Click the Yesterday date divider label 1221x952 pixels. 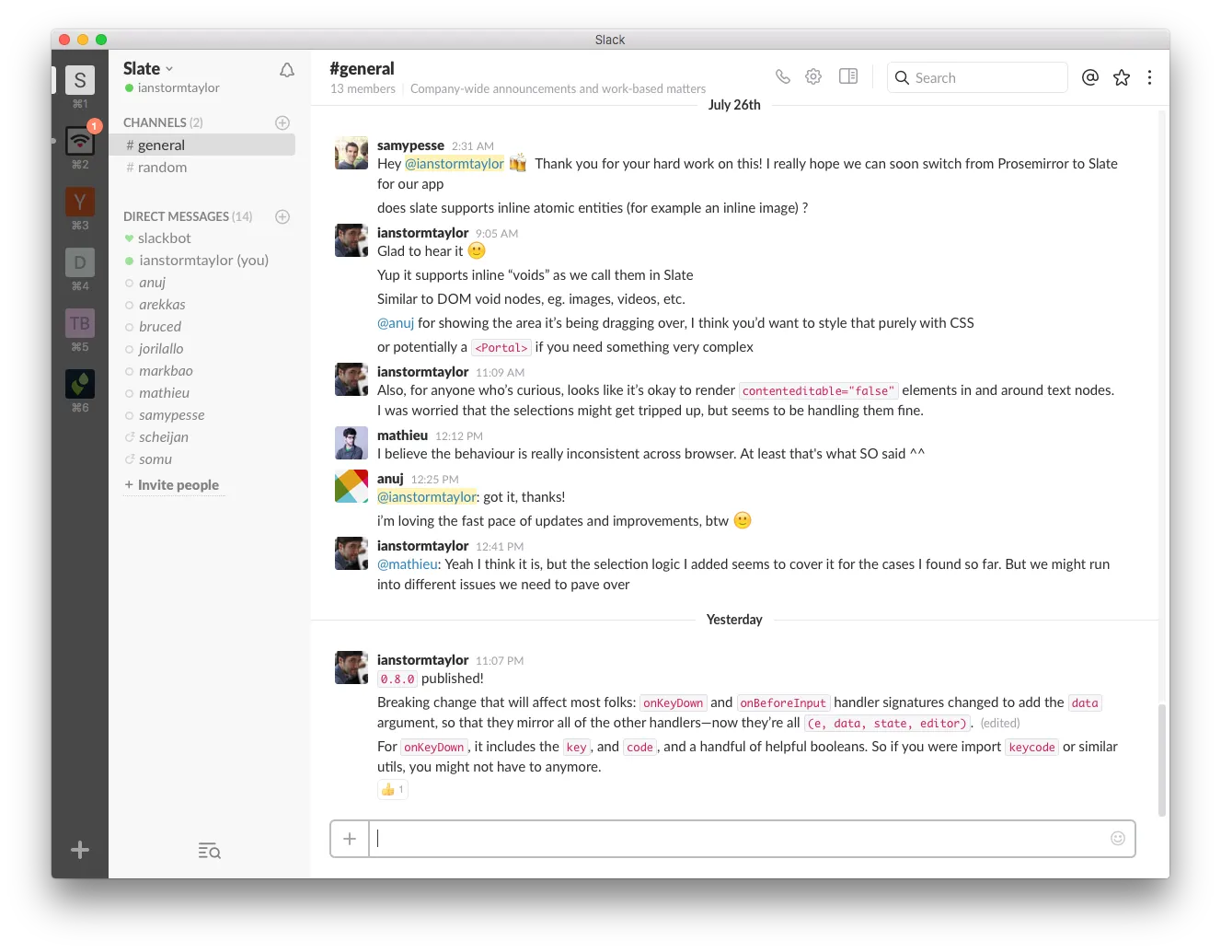tap(734, 619)
